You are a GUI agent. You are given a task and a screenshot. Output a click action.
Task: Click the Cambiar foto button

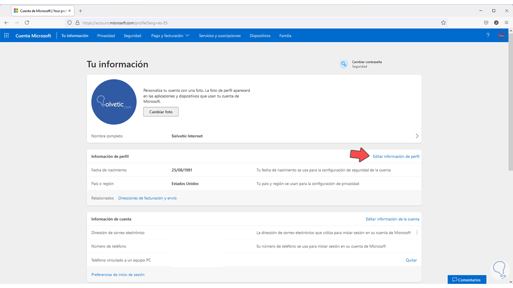pos(161,112)
